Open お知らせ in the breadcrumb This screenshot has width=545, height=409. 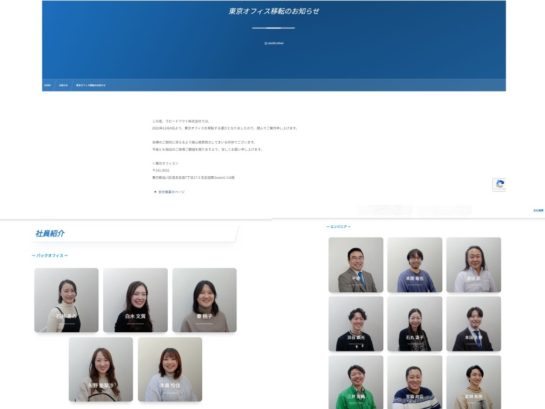[63, 85]
